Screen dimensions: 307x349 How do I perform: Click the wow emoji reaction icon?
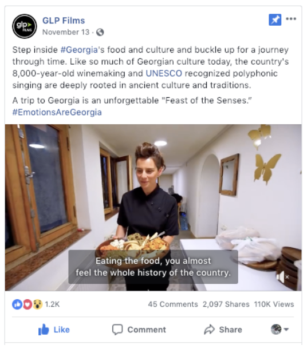tap(38, 304)
